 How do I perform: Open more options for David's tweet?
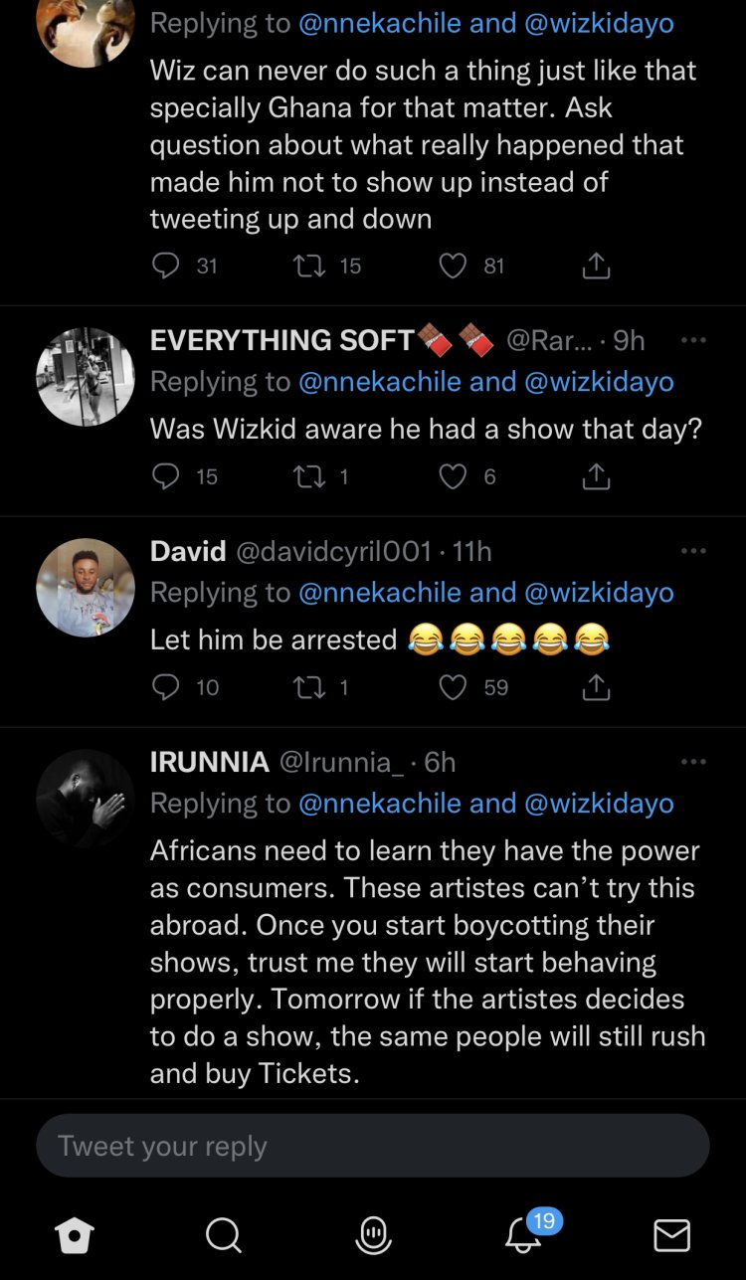(x=693, y=551)
